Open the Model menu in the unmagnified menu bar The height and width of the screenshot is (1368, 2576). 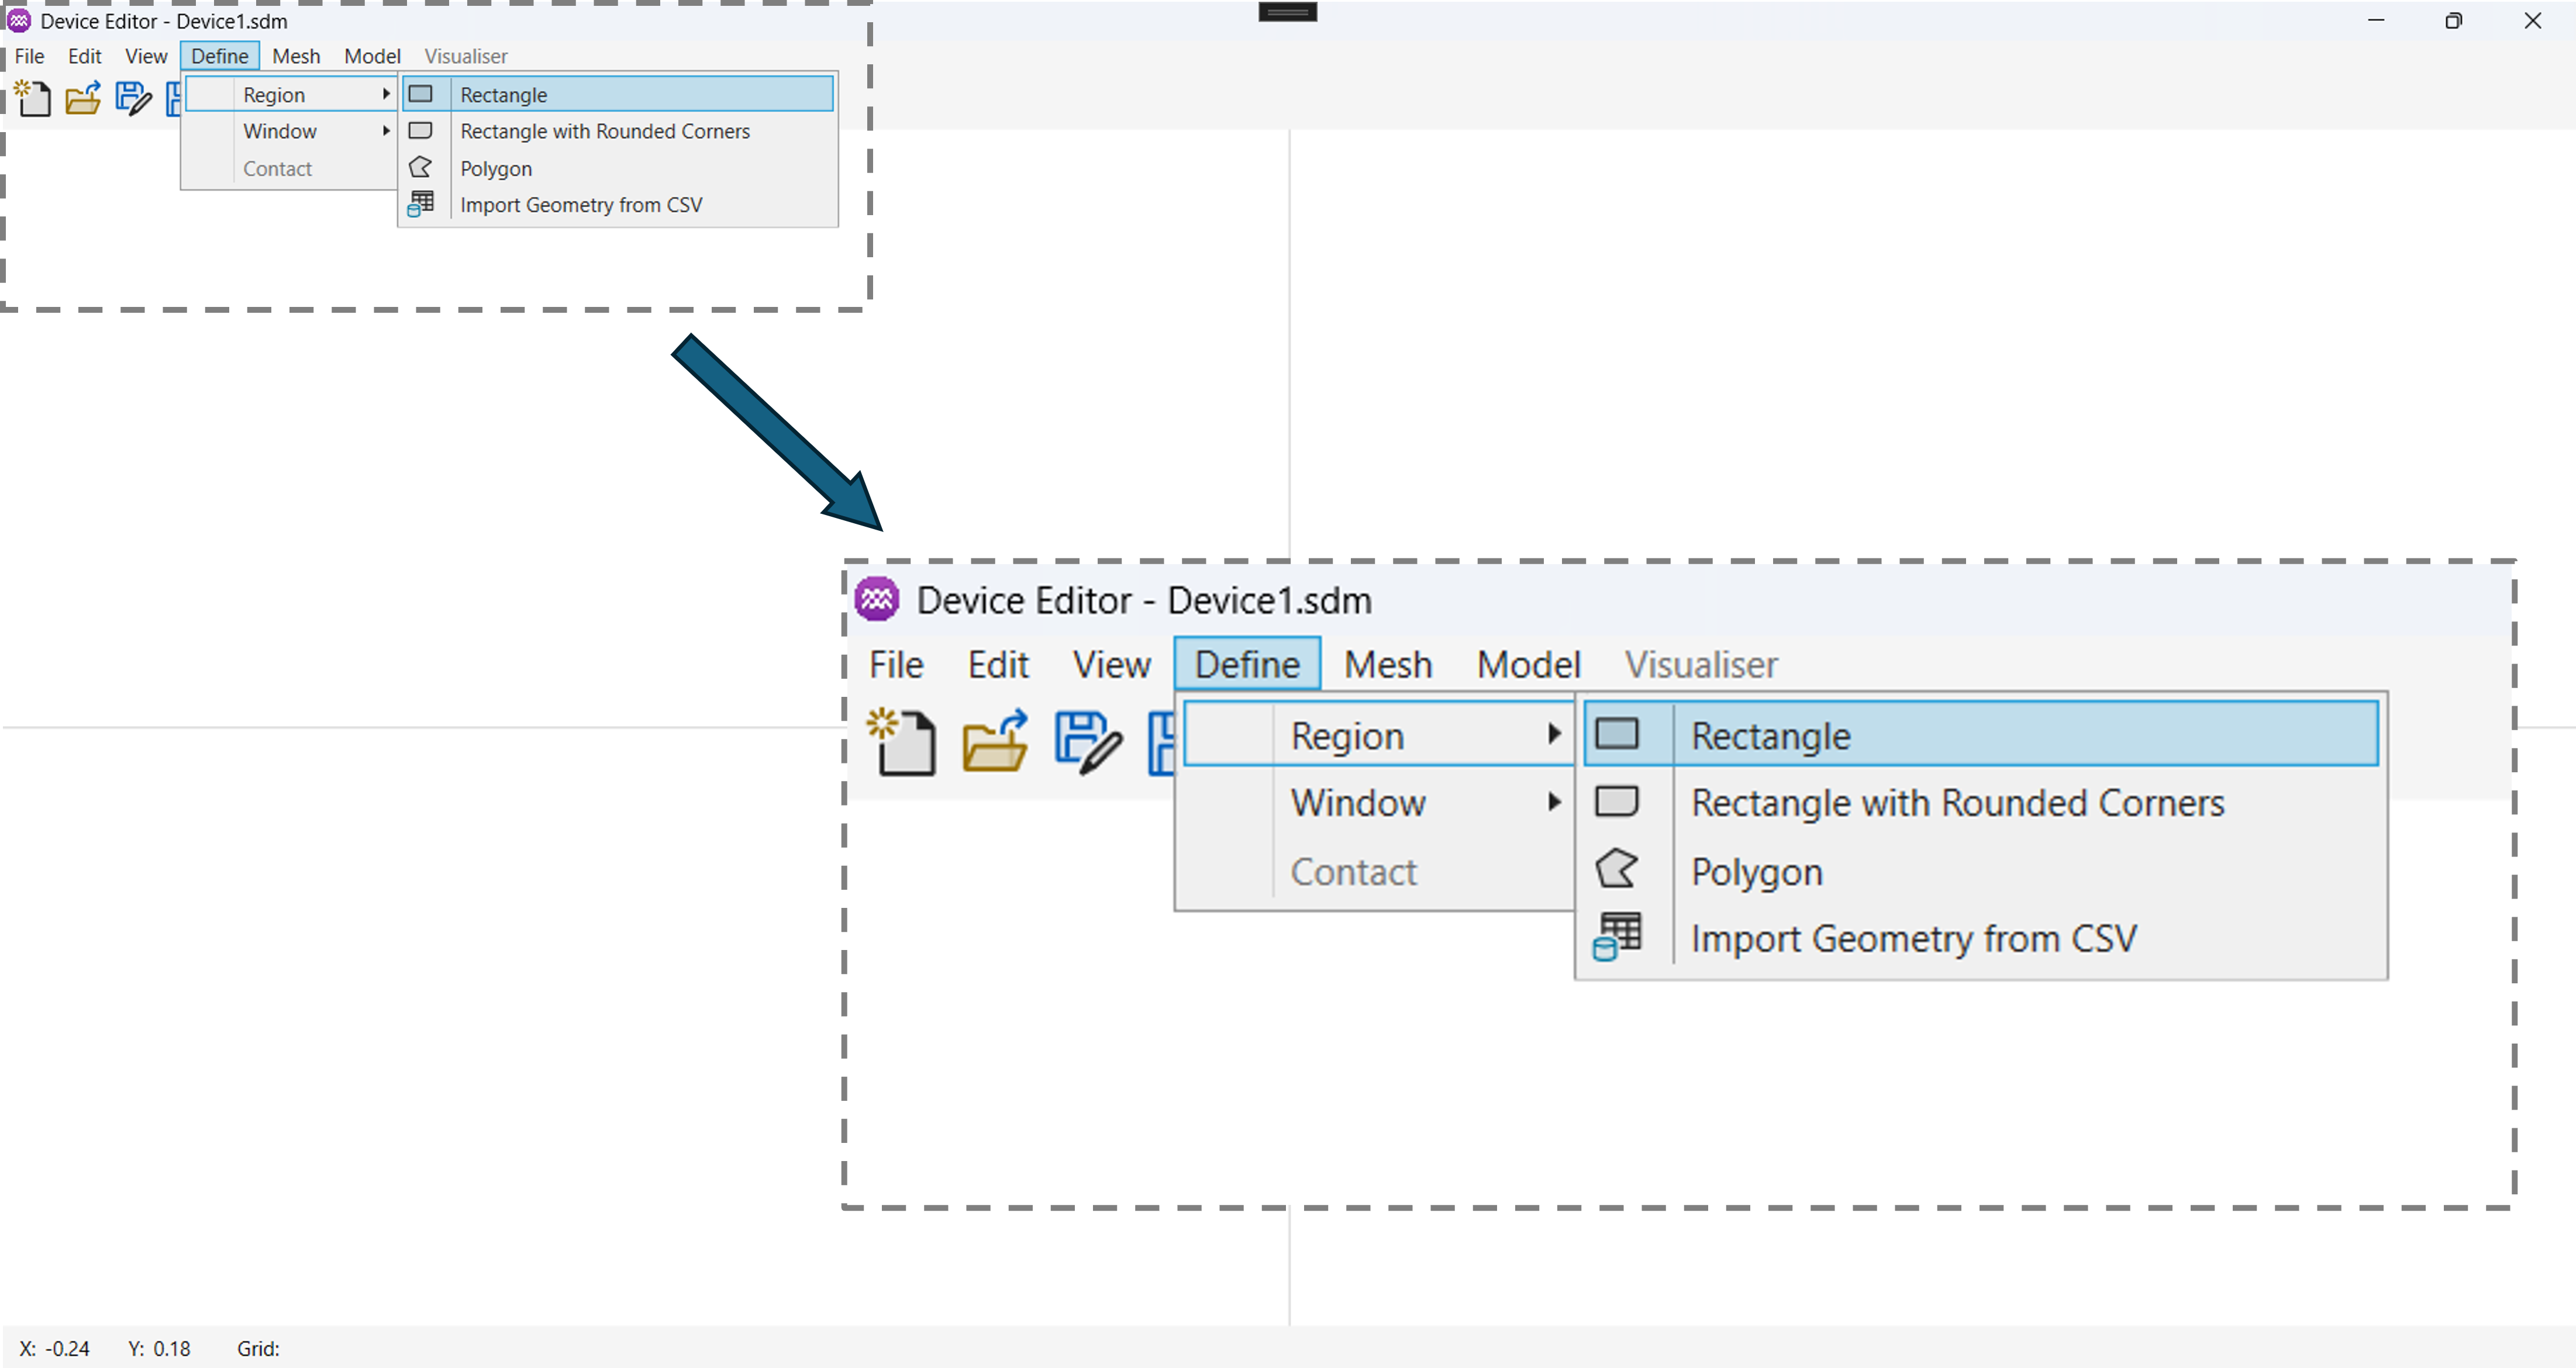[372, 56]
